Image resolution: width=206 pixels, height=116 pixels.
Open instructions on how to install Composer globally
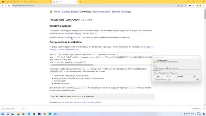(80, 102)
